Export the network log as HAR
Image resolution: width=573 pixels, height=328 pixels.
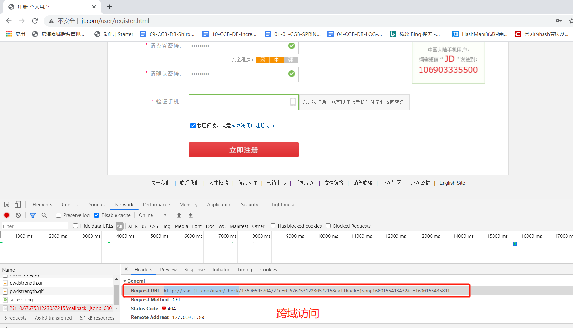(x=190, y=215)
